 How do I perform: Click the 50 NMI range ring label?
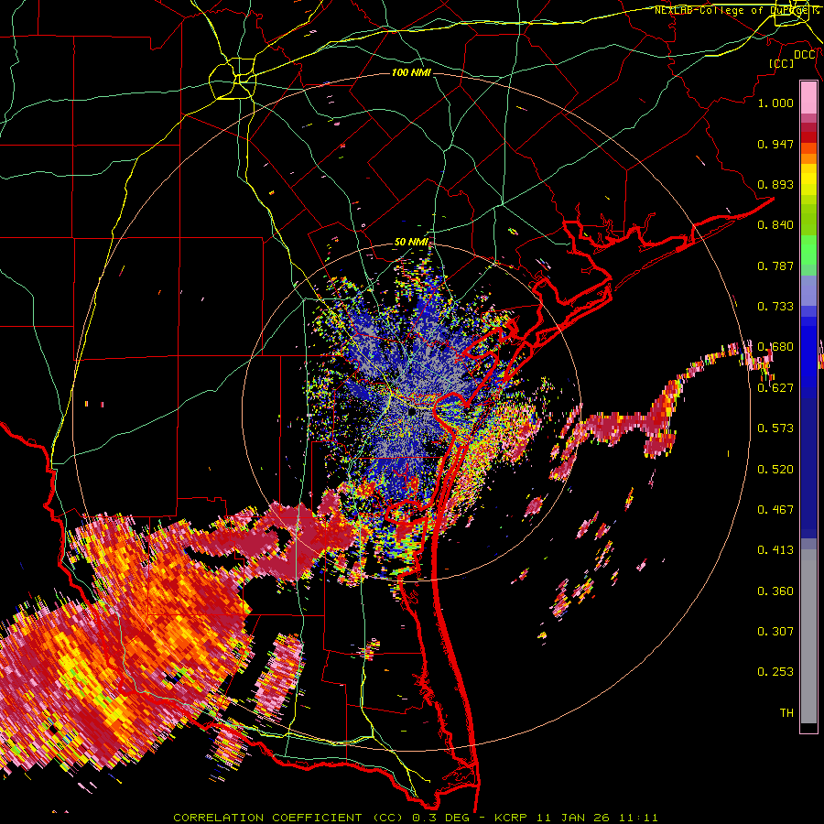click(411, 243)
